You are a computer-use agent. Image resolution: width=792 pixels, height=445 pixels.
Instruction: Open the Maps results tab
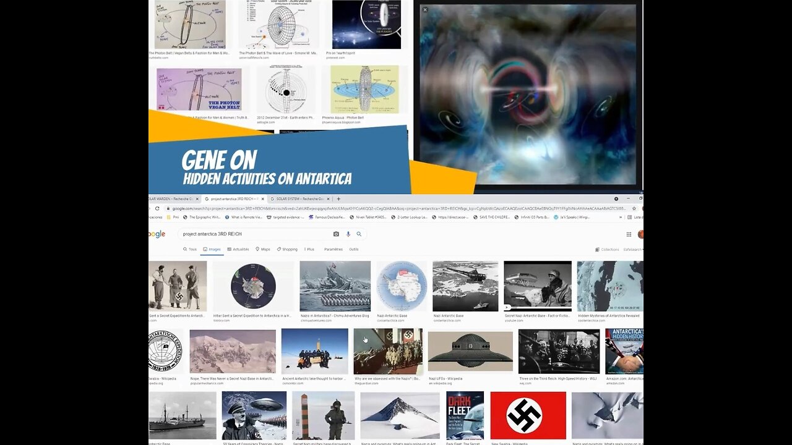pos(263,250)
